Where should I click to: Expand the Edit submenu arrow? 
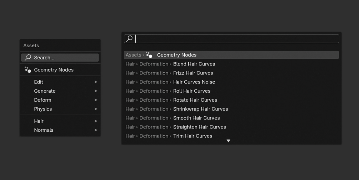96,82
